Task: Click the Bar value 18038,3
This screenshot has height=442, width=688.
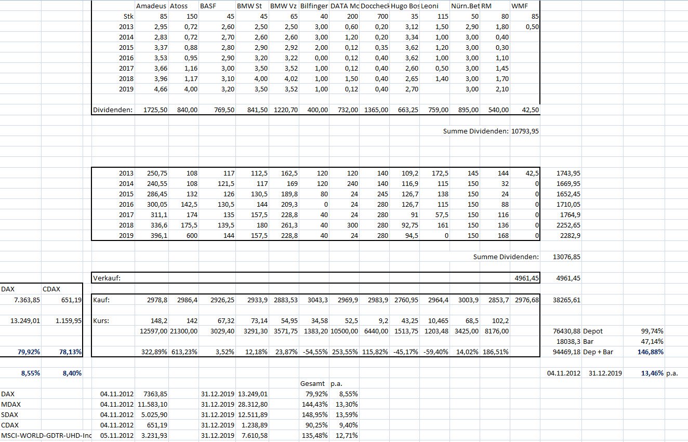Action: 569,342
